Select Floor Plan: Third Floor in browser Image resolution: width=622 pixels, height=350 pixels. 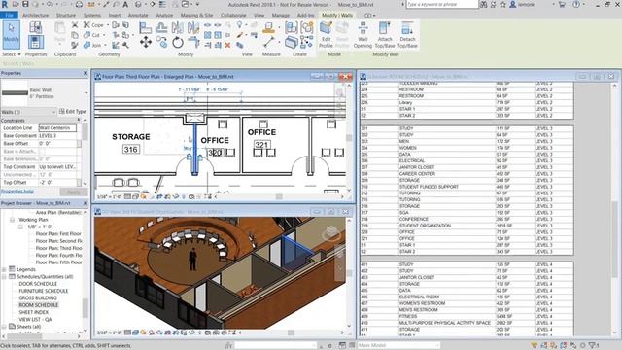[58, 248]
